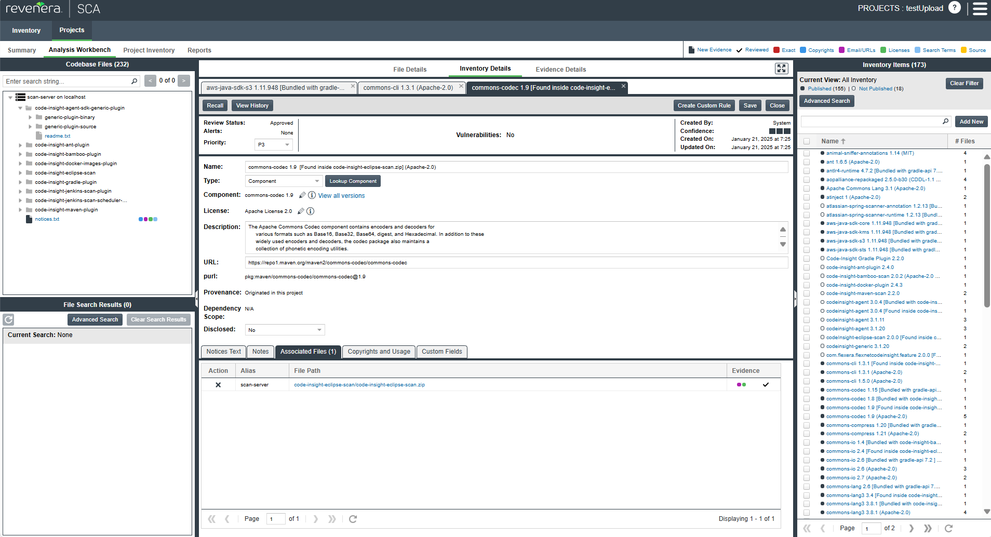Check the box for animal-sniffer-annotations 1.14
The width and height of the screenshot is (991, 537).
click(x=807, y=153)
